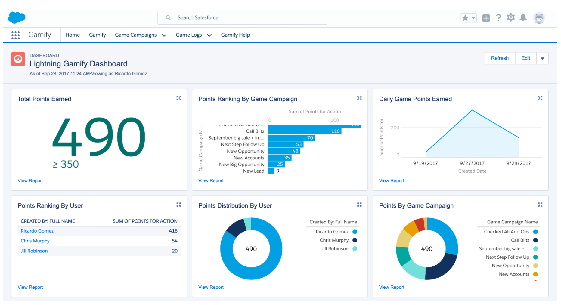Click the Refresh button

pyautogui.click(x=500, y=58)
